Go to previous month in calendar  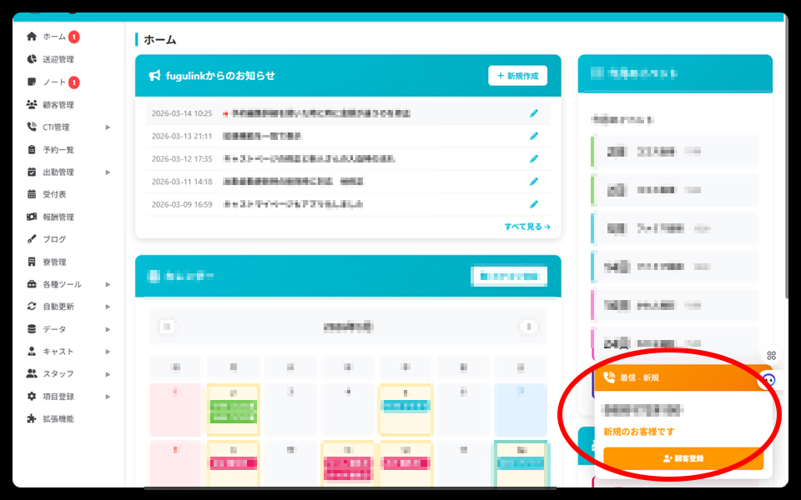[x=167, y=327]
